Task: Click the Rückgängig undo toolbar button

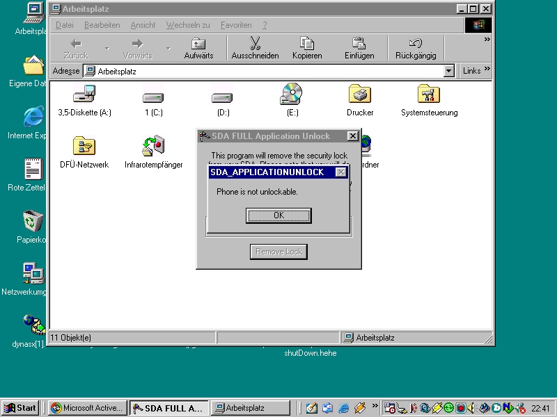Action: [416, 48]
